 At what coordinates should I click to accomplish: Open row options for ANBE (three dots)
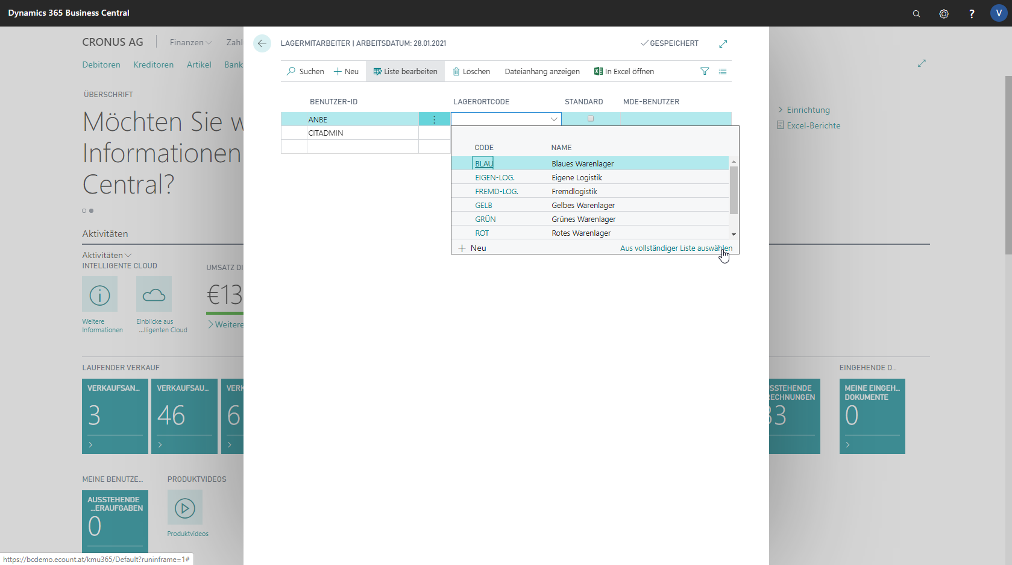point(434,119)
